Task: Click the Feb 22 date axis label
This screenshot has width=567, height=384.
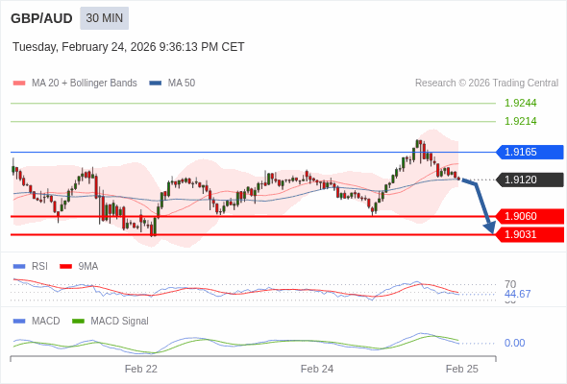Action: [141, 369]
